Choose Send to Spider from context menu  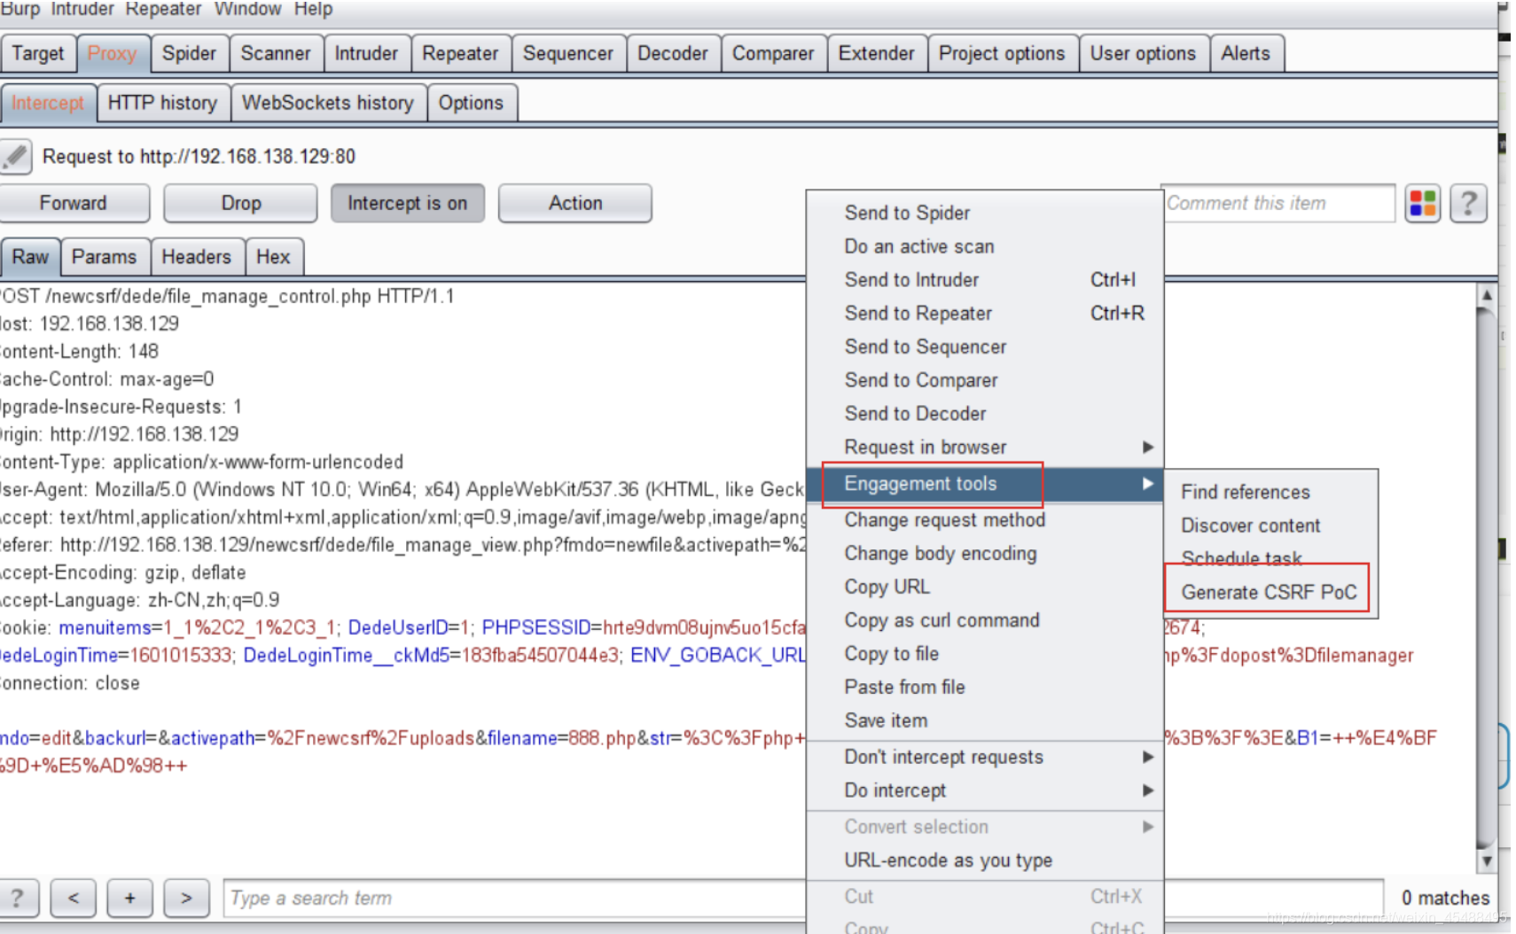(984, 213)
